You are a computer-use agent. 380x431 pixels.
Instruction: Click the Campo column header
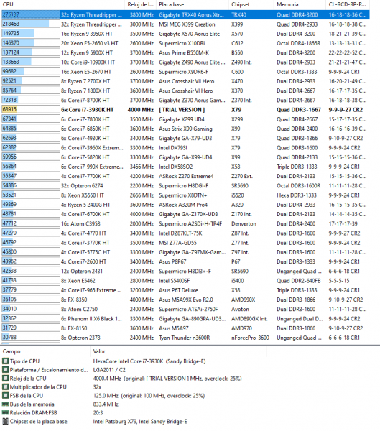click(45, 351)
